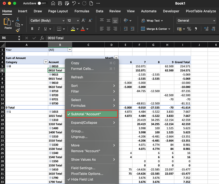Click the italic formatting icon
The width and height of the screenshot is (219, 184).
coord(39,29)
